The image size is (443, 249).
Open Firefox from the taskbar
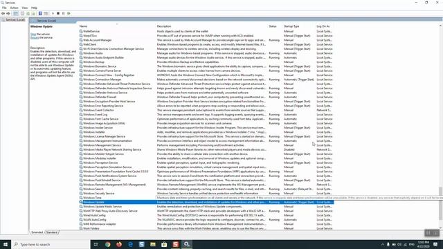pyautogui.click(x=119, y=244)
